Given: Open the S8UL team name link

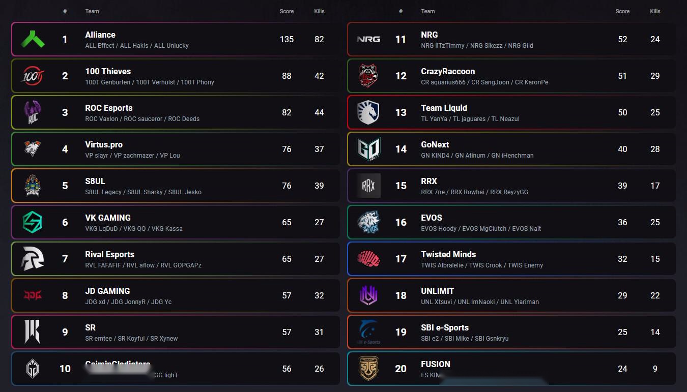Looking at the screenshot, I should [95, 182].
